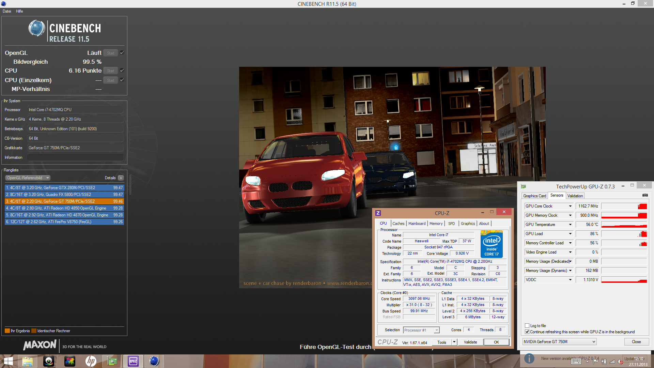Screen dimensions: 654x368
Task: Open the Action Center flag icon
Action: (x=596, y=362)
